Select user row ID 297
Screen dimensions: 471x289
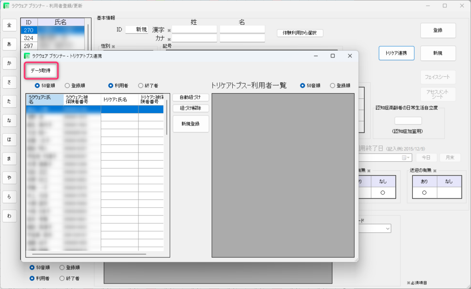(52, 45)
